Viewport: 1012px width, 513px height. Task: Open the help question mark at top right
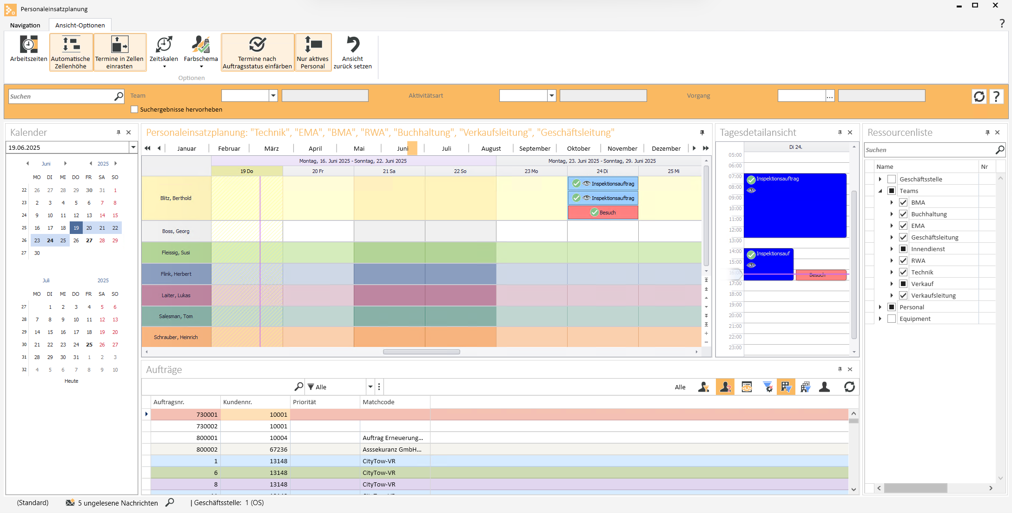click(x=1002, y=24)
